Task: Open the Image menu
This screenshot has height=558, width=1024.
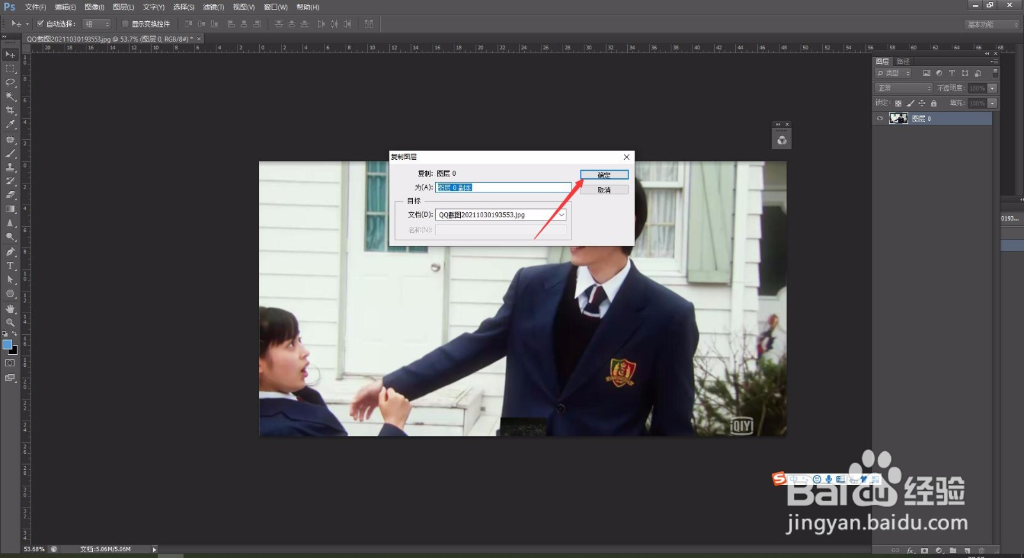Action: [x=94, y=7]
